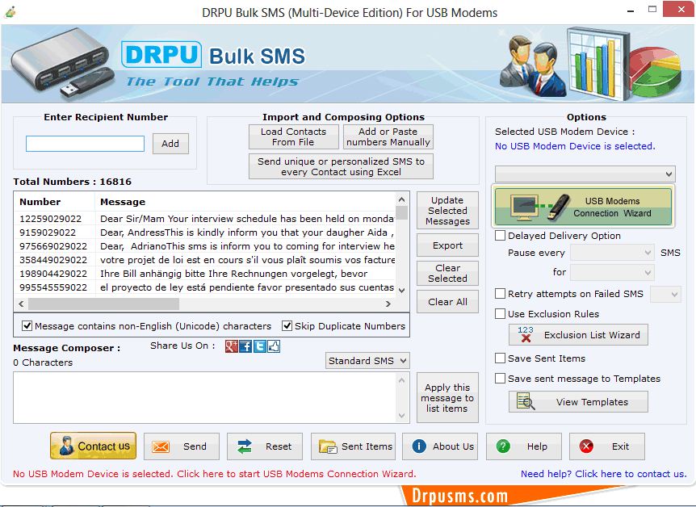This screenshot has width=696, height=507.
Task: Select row with number 9159029022
Action: [205, 233]
